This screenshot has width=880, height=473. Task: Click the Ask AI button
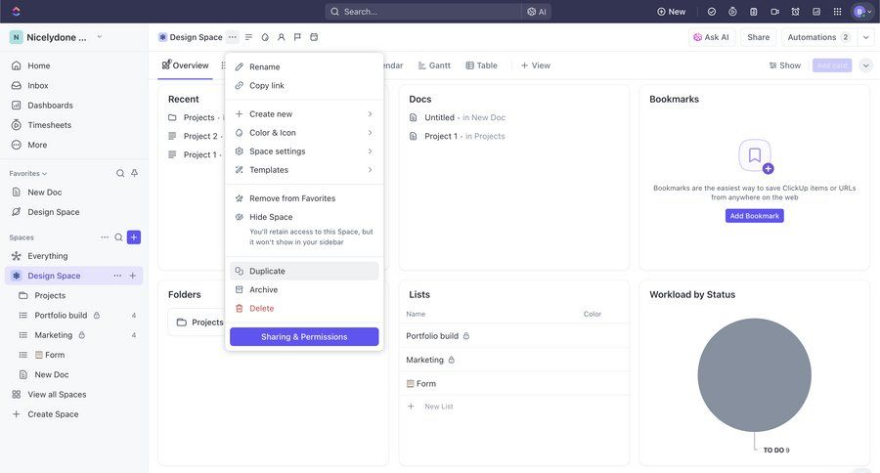tap(711, 37)
